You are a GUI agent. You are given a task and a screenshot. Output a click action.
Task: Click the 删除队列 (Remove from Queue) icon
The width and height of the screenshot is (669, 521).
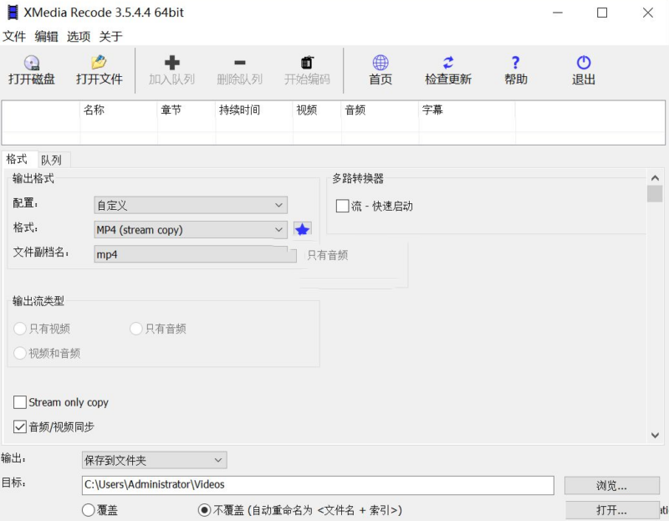coord(240,70)
